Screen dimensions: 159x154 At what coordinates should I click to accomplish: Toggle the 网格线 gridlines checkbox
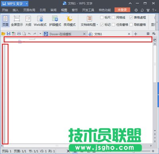[113, 17]
